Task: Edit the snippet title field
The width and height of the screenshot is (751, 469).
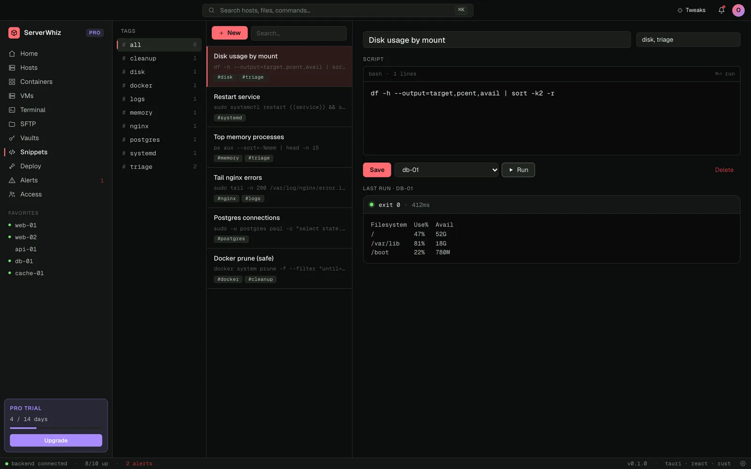Action: (497, 40)
